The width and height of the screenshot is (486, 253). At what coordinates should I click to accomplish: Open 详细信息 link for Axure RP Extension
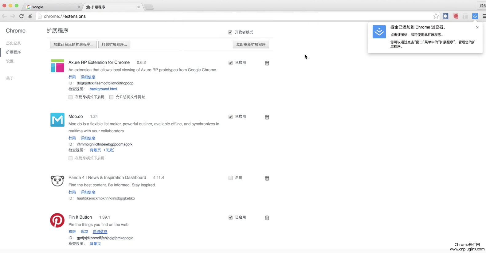(x=88, y=77)
